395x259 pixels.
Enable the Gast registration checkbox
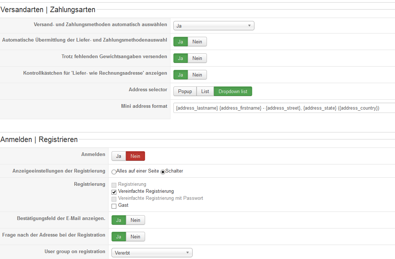coord(114,206)
